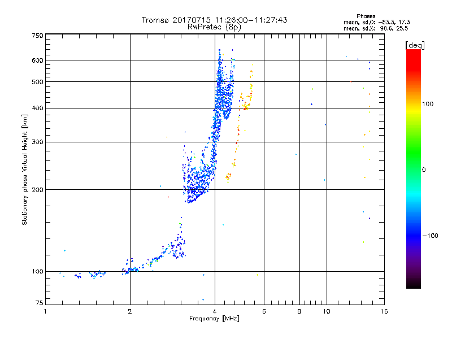Click the x-axis '1' tick label
The width and height of the screenshot is (452, 339).
click(45, 311)
